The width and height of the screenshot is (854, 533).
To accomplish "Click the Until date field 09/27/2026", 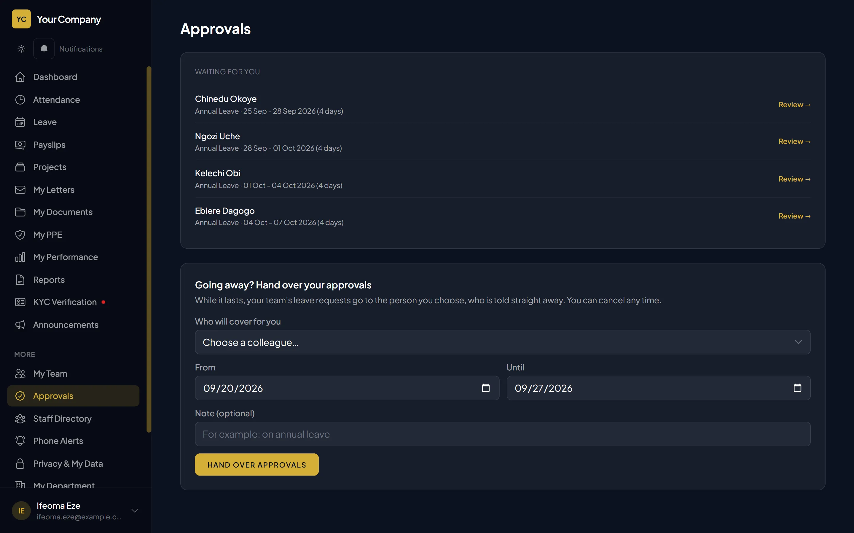I will (659, 388).
